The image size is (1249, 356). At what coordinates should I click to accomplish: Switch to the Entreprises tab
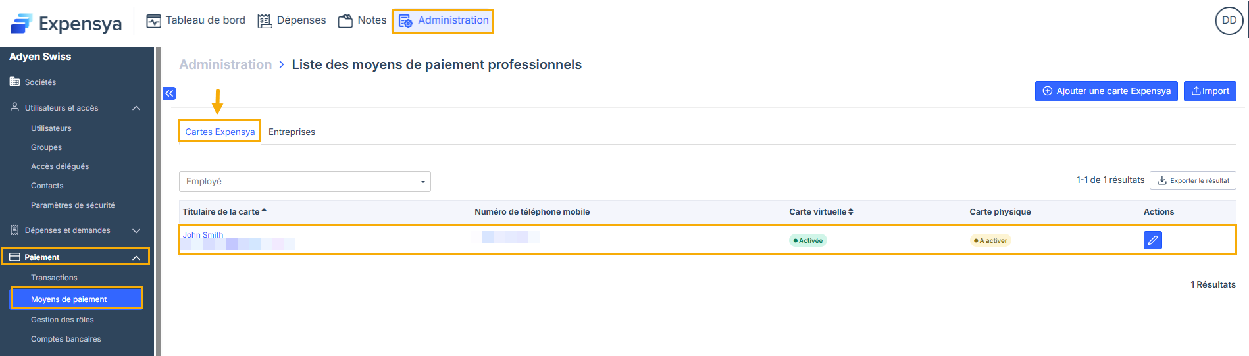292,132
